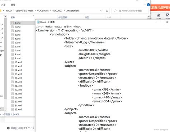Image resolution: width=170 pixels, height=132 pixels.
Task: Expand the ribbon with the chevron near help
Action: 145,5
